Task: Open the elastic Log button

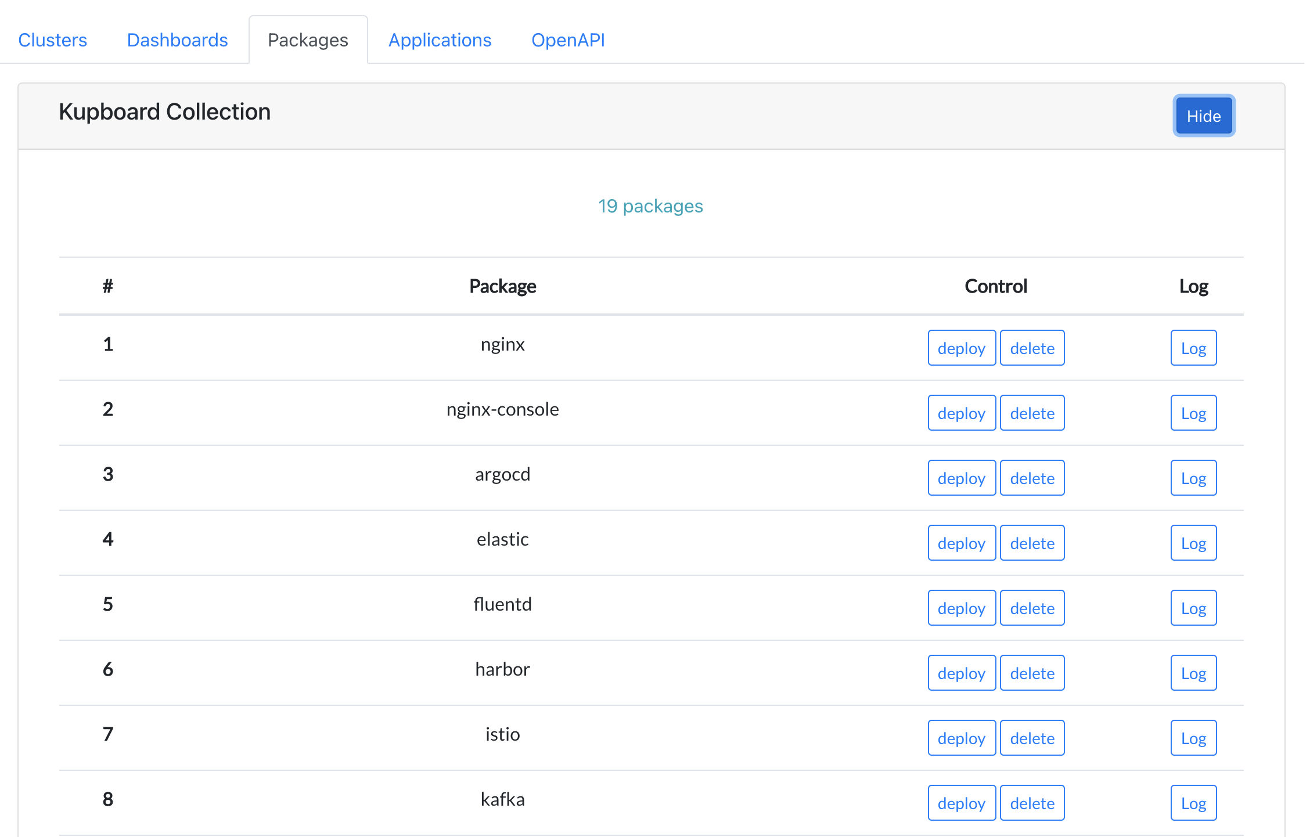Action: pos(1194,543)
